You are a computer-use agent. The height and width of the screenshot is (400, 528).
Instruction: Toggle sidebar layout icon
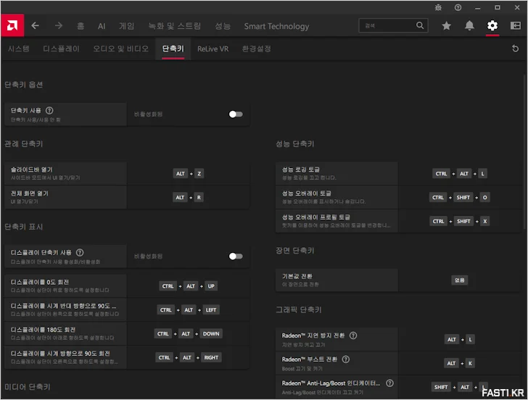click(x=515, y=25)
